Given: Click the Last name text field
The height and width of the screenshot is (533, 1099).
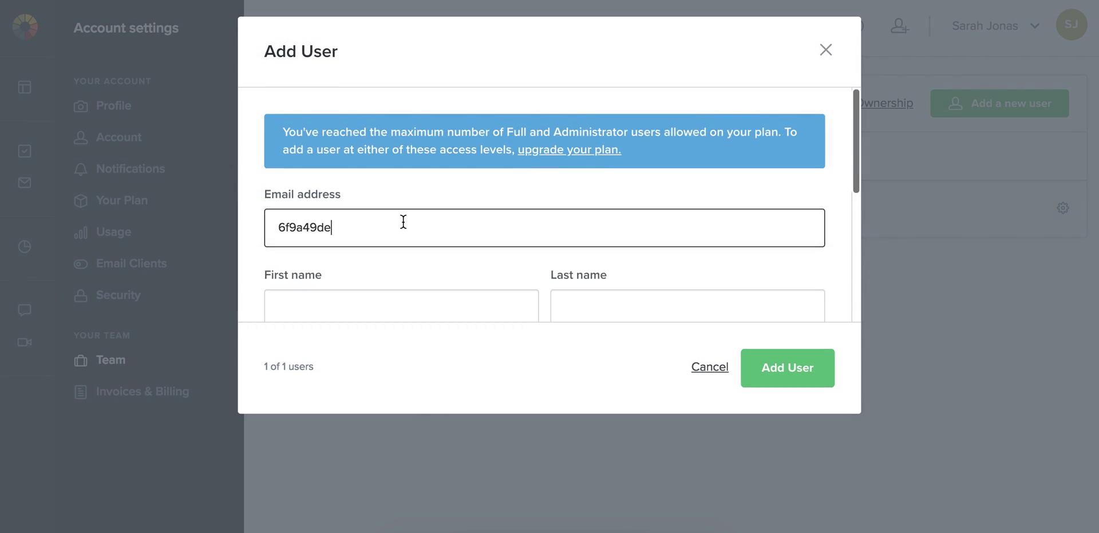Looking at the screenshot, I should pyautogui.click(x=687, y=306).
